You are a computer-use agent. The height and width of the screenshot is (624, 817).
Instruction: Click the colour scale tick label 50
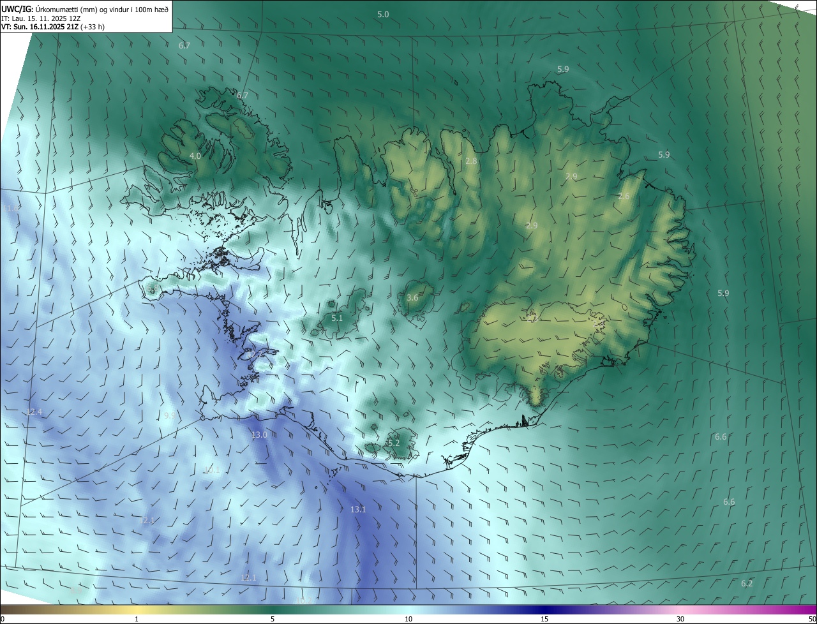812,619
